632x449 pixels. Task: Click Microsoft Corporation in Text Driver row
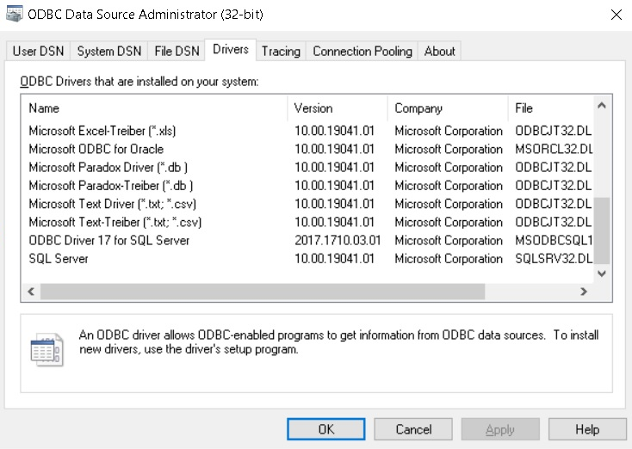pyautogui.click(x=449, y=204)
